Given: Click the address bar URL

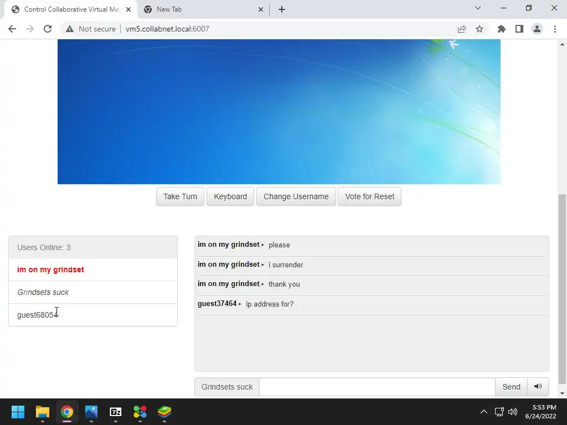Looking at the screenshot, I should tap(167, 29).
